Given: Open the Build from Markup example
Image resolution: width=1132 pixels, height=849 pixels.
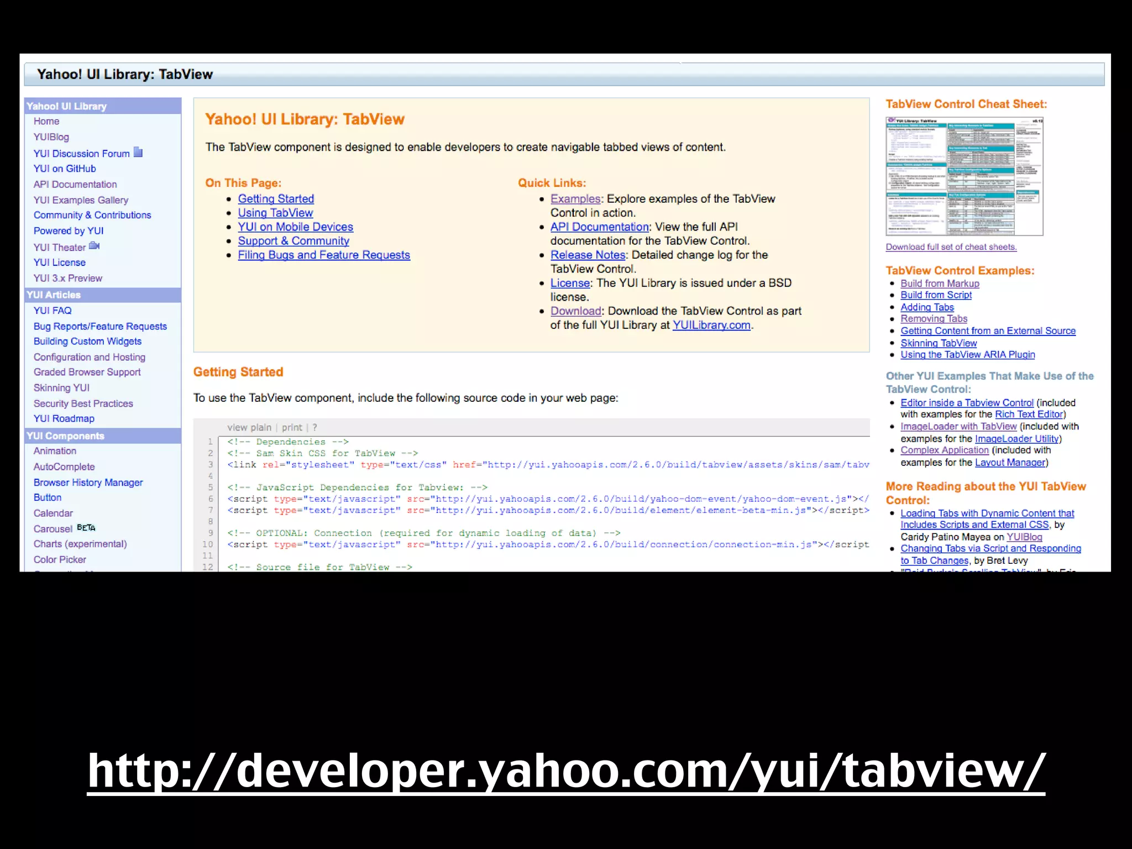Looking at the screenshot, I should click(x=940, y=284).
